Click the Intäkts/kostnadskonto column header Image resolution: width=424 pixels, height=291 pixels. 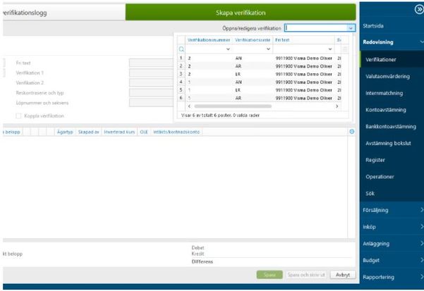(176, 132)
